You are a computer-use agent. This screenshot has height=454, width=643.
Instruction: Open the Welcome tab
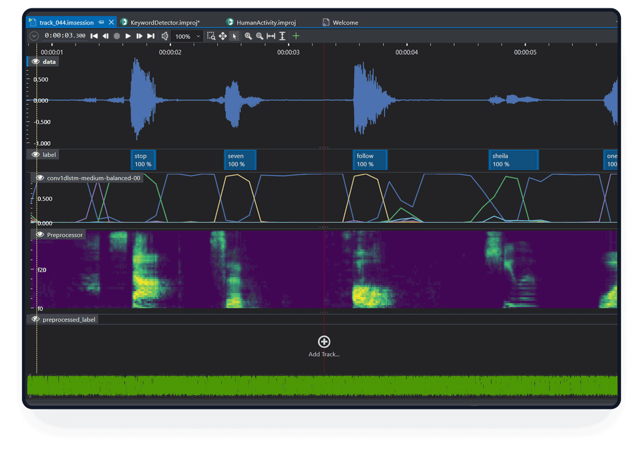click(x=345, y=23)
